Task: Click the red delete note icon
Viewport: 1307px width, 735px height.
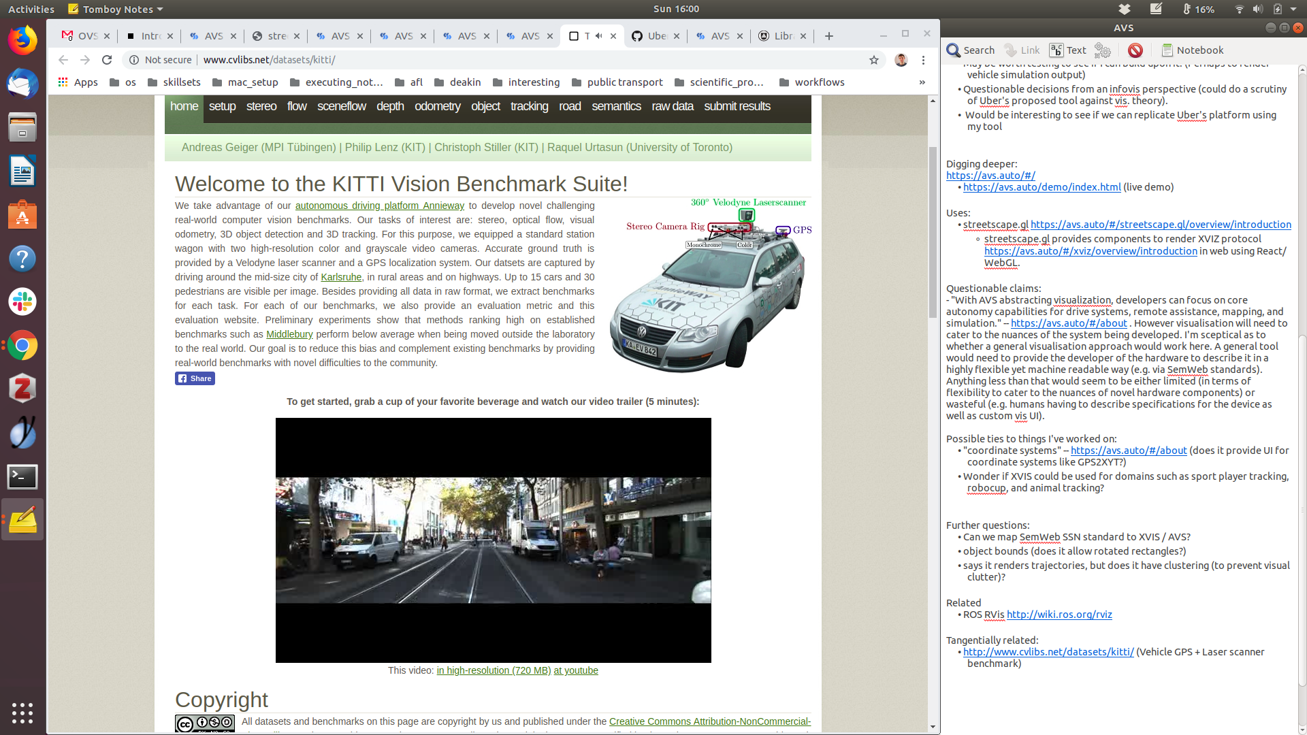Action: [1135, 50]
